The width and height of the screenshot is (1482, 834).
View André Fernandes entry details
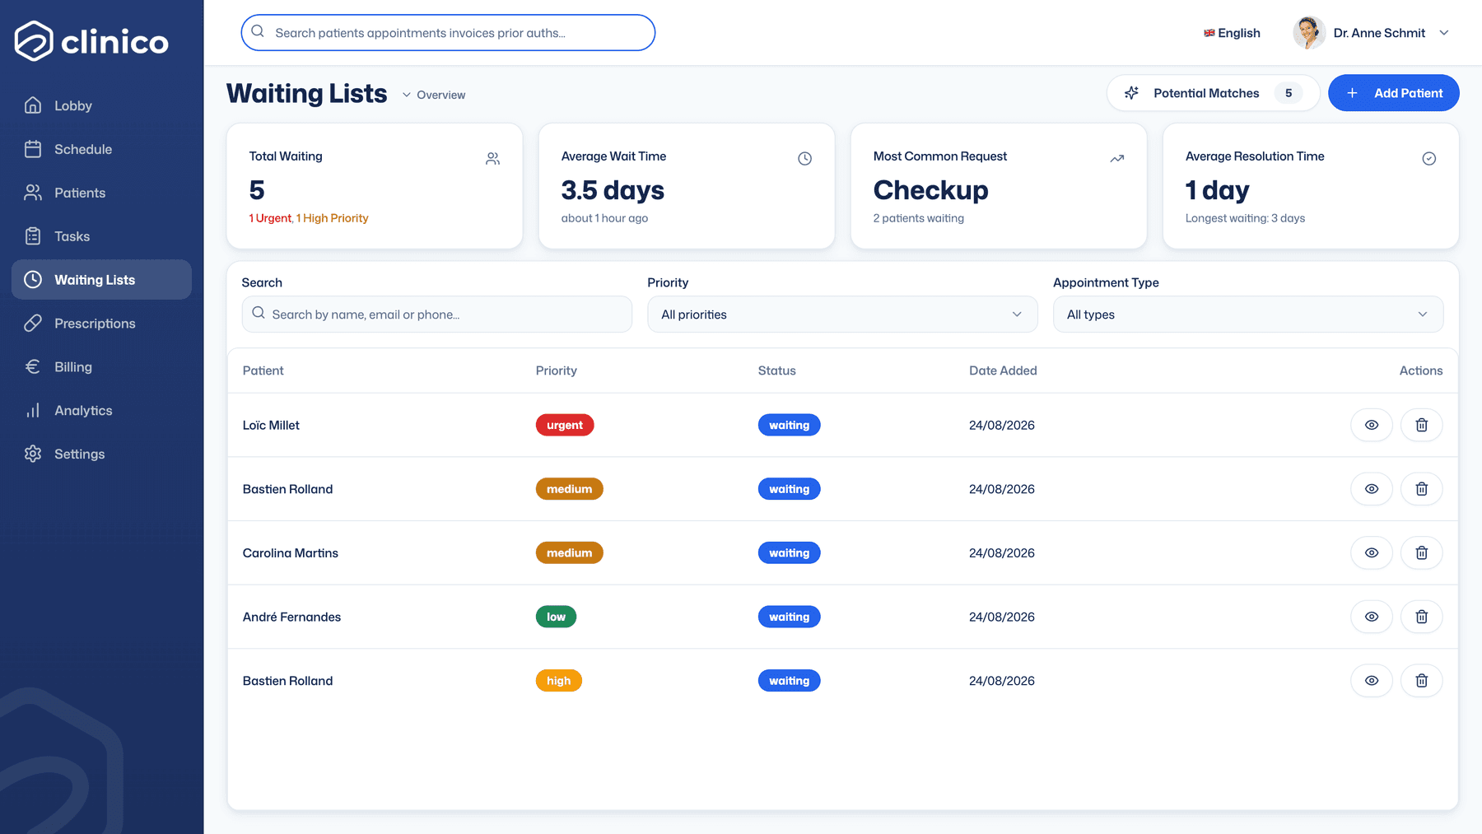coord(1372,617)
